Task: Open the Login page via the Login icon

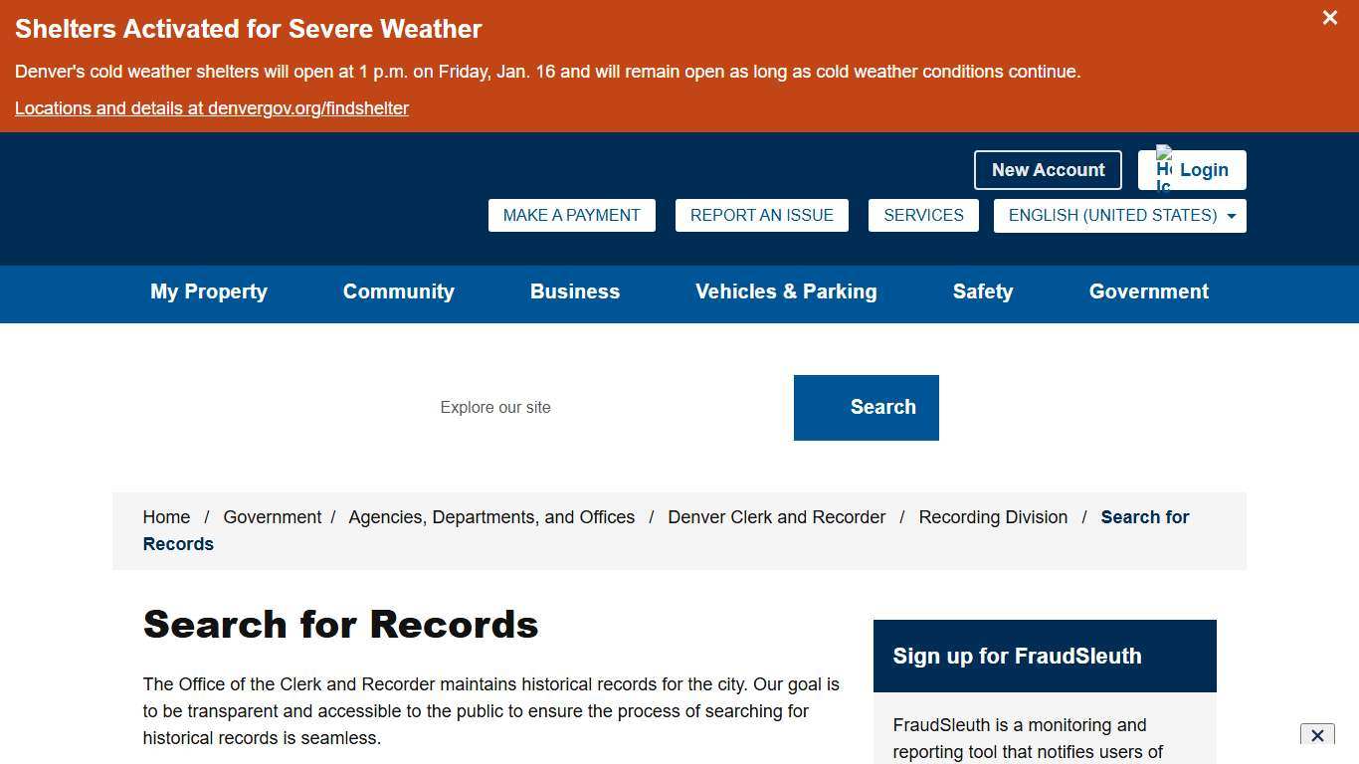Action: pyautogui.click(x=1204, y=169)
